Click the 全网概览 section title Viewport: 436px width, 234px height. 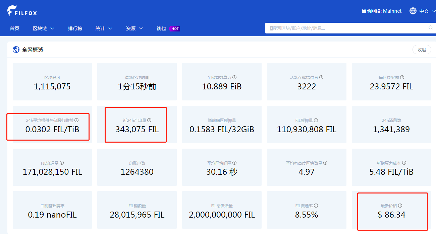pyautogui.click(x=33, y=50)
